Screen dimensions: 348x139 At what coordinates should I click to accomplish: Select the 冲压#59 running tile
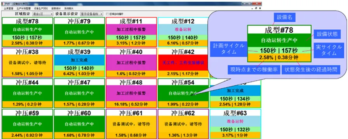[x=27, y=124]
